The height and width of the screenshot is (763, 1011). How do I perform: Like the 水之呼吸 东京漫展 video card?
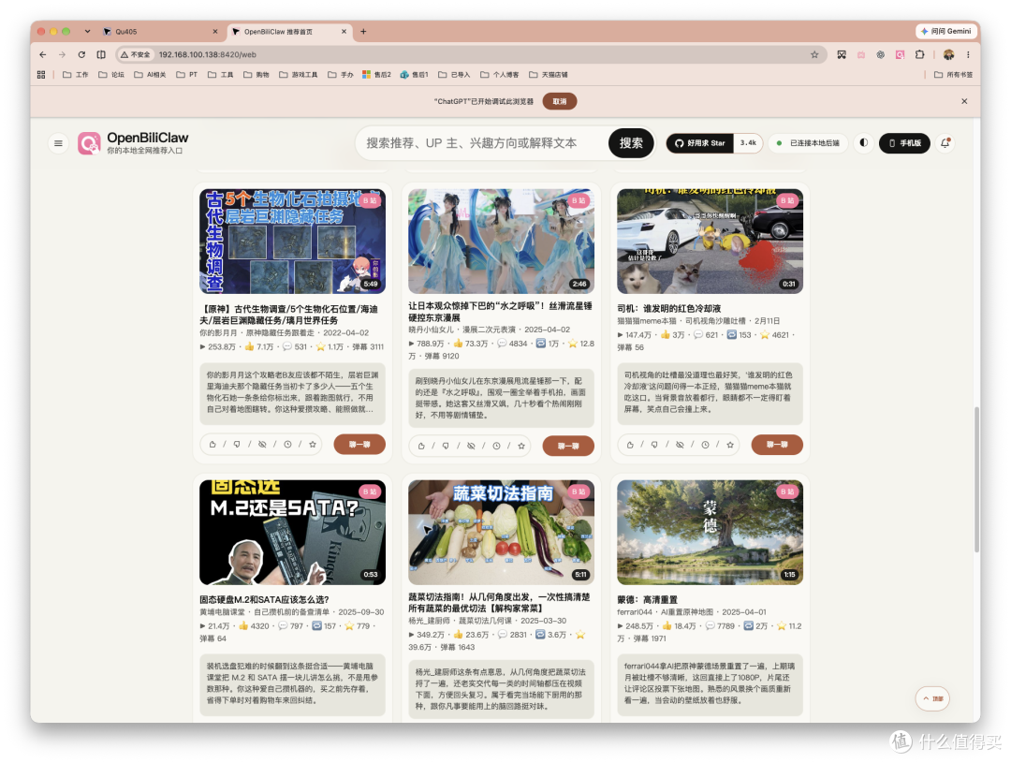tap(421, 446)
